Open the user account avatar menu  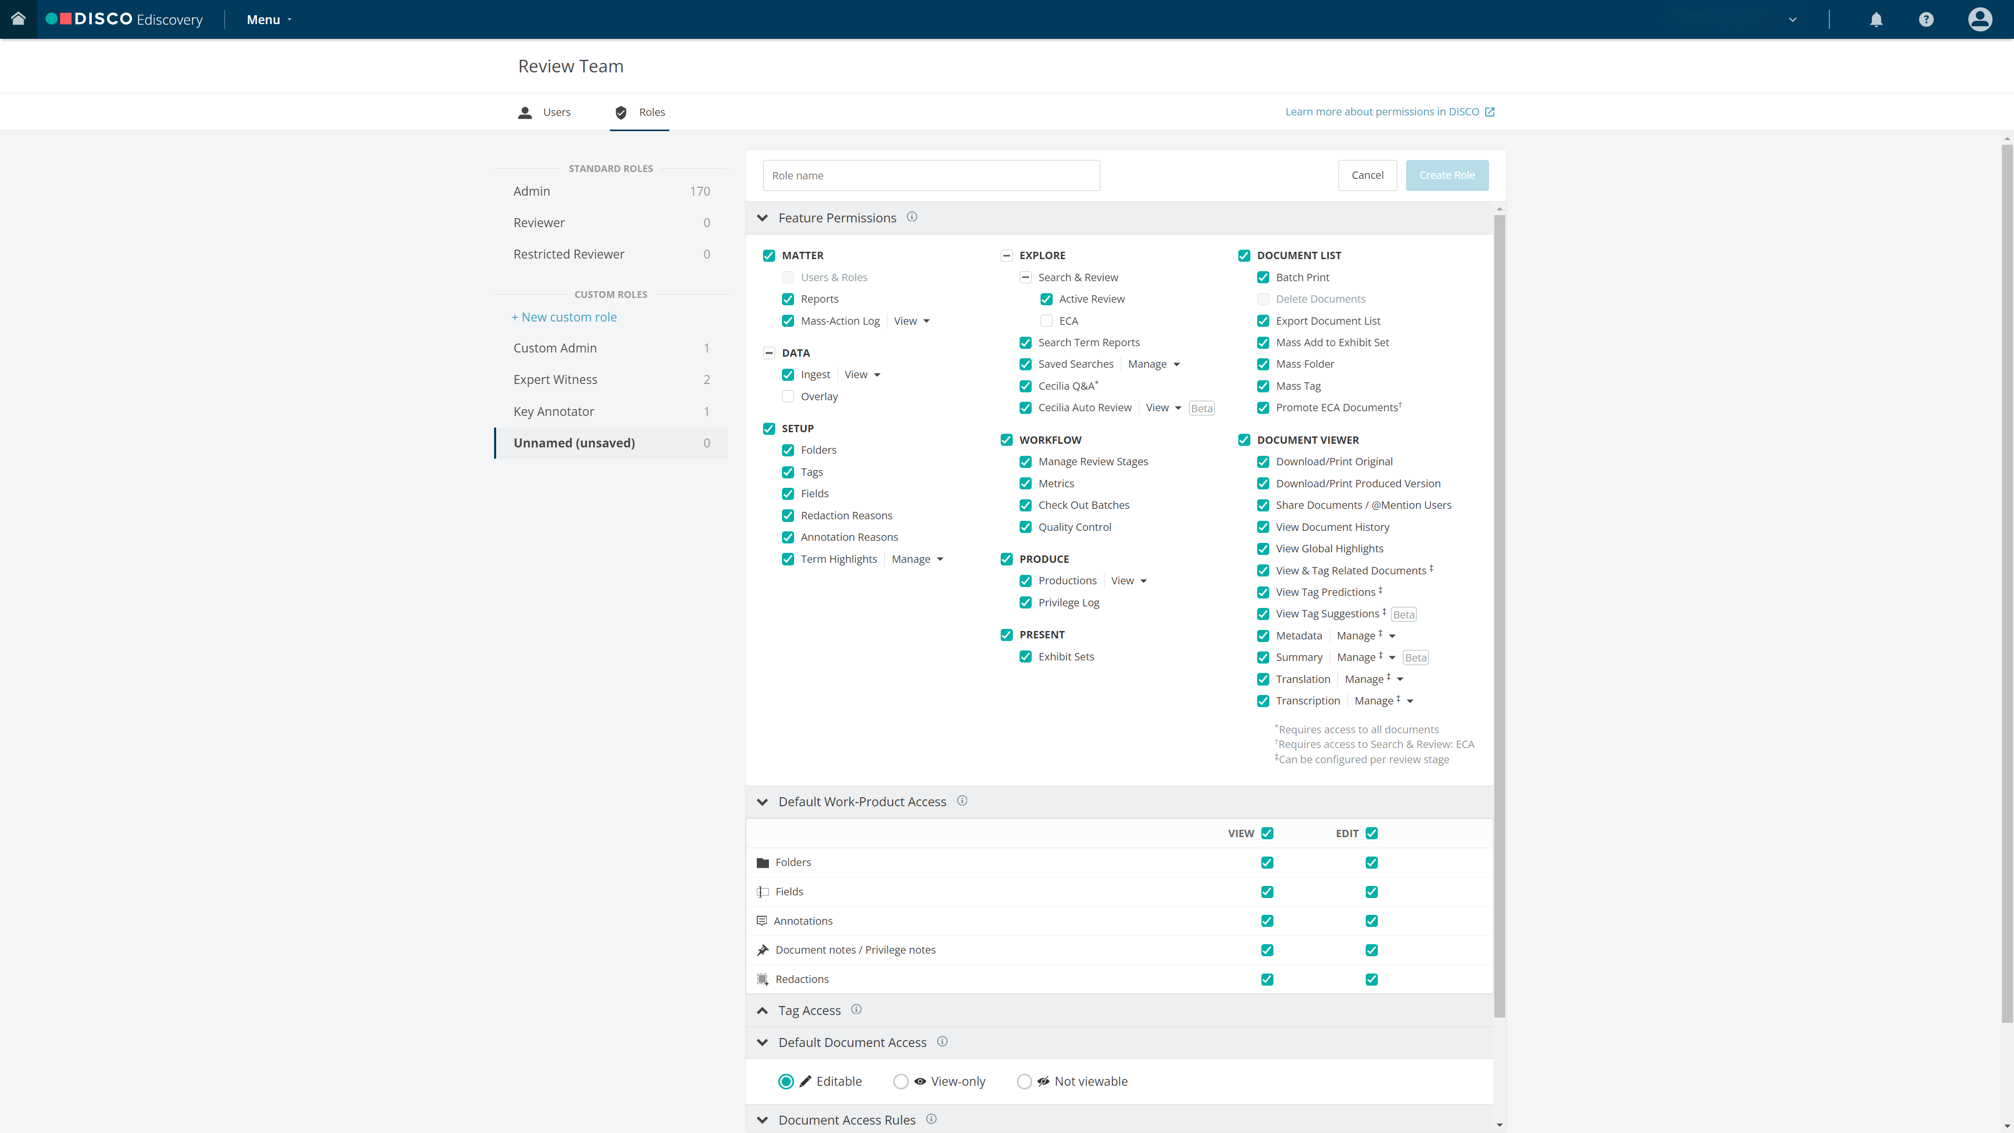1979,19
